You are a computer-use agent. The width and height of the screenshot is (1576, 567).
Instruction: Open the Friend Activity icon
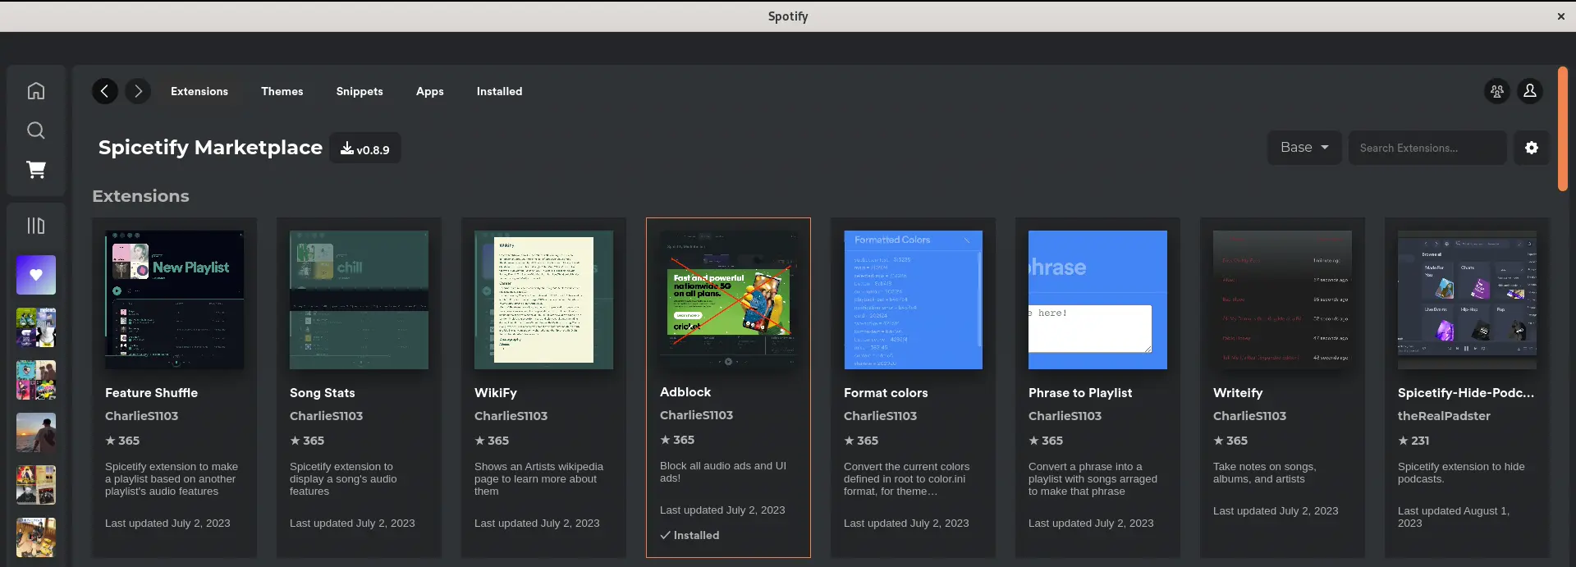click(1496, 91)
